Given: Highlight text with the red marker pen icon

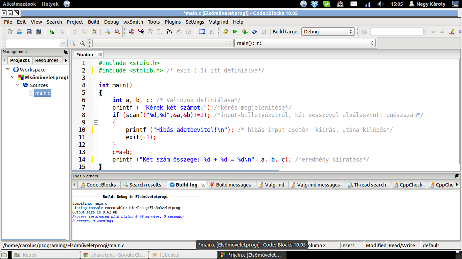Looking at the screenshot, I should click(x=452, y=32).
